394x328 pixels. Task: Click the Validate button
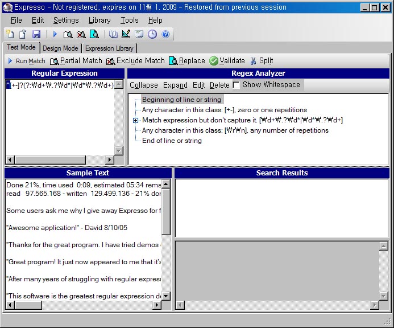(x=227, y=61)
